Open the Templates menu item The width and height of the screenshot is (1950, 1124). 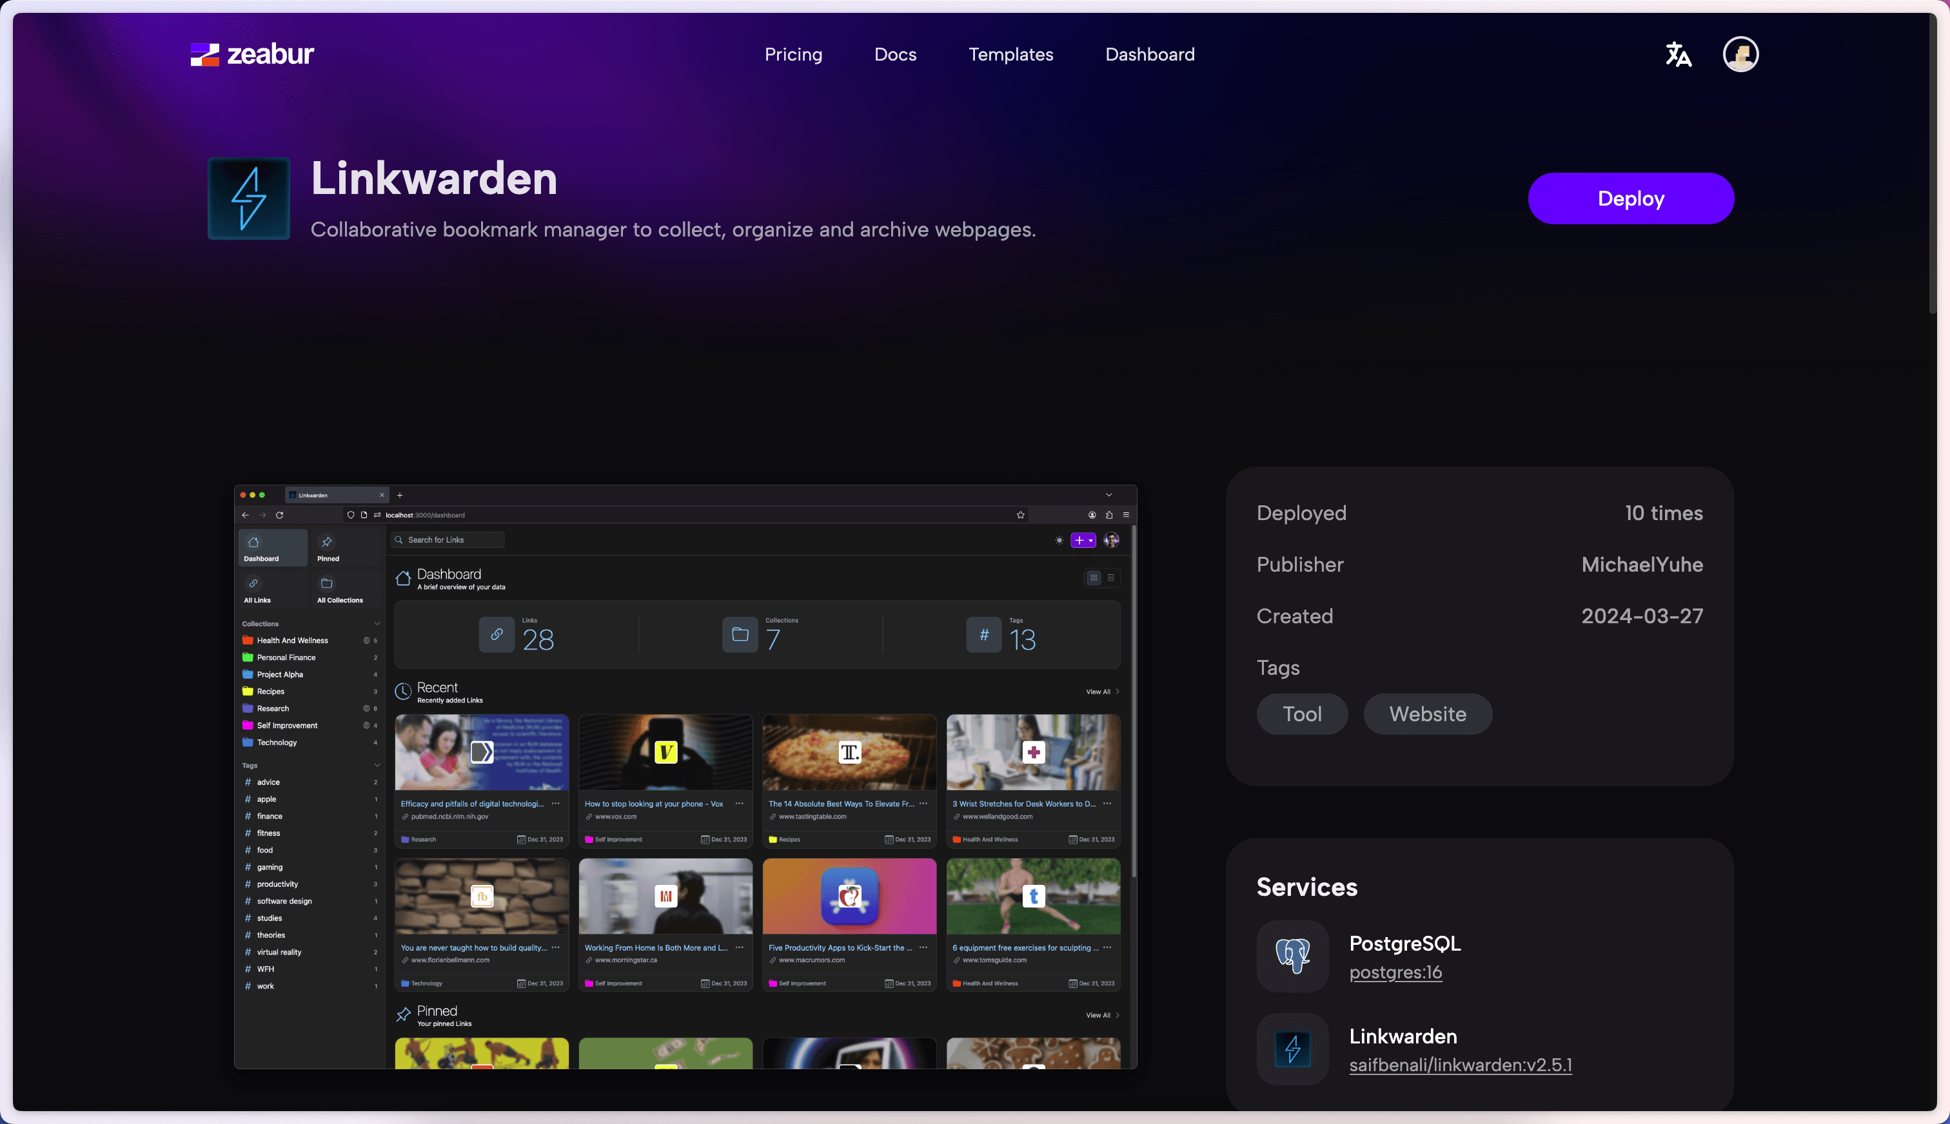[x=1010, y=53]
